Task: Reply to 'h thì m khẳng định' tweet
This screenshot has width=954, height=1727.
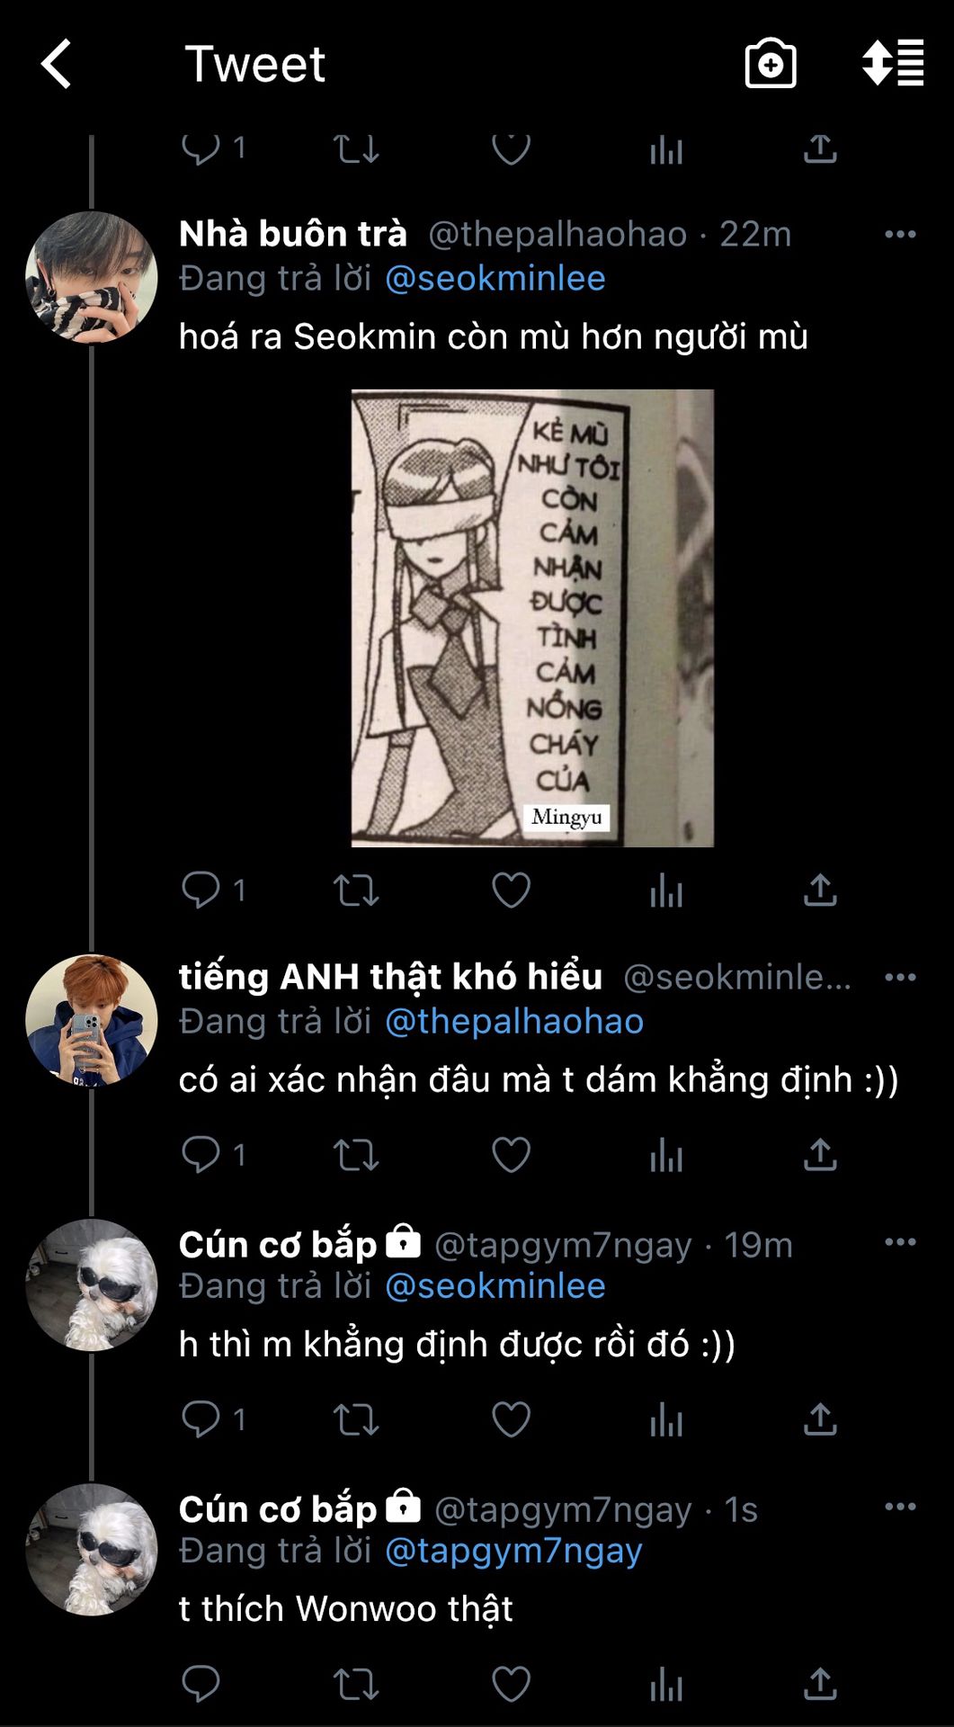Action: (201, 1419)
